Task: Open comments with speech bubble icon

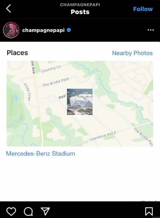Action: tap(28, 212)
